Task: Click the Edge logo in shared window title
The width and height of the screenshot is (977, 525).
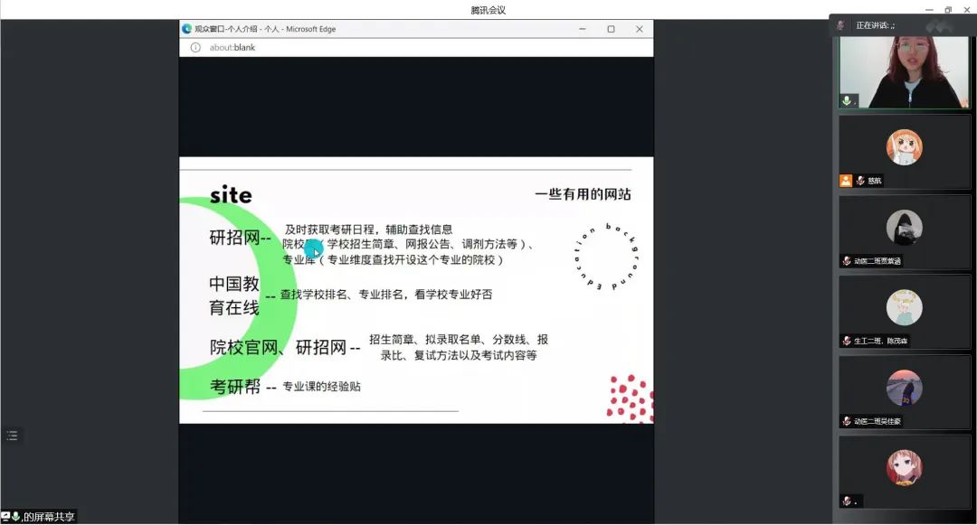Action: [x=187, y=29]
